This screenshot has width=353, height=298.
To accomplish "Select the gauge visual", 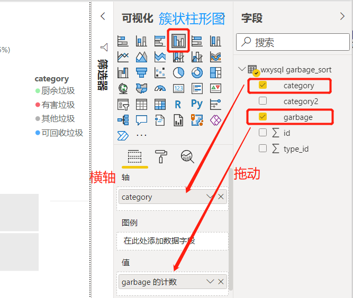I will coord(160,88).
